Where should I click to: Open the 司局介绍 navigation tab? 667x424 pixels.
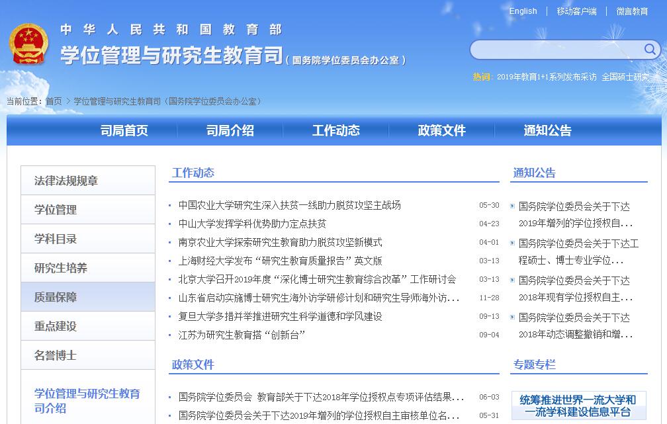coord(230,131)
